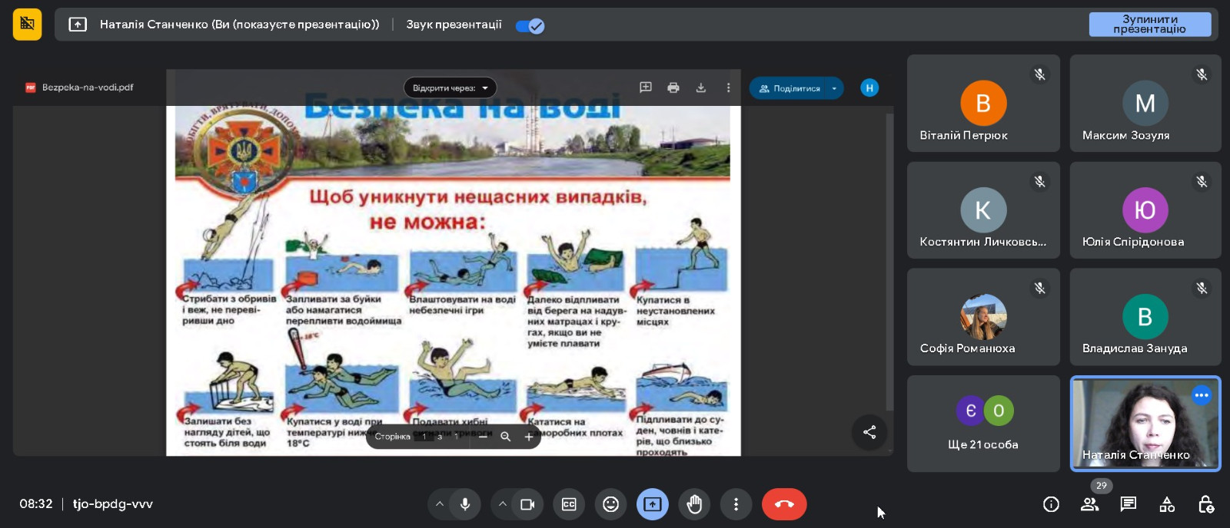Toggle closed captions CC button
Viewport: 1230px width, 528px height.
[x=569, y=504]
